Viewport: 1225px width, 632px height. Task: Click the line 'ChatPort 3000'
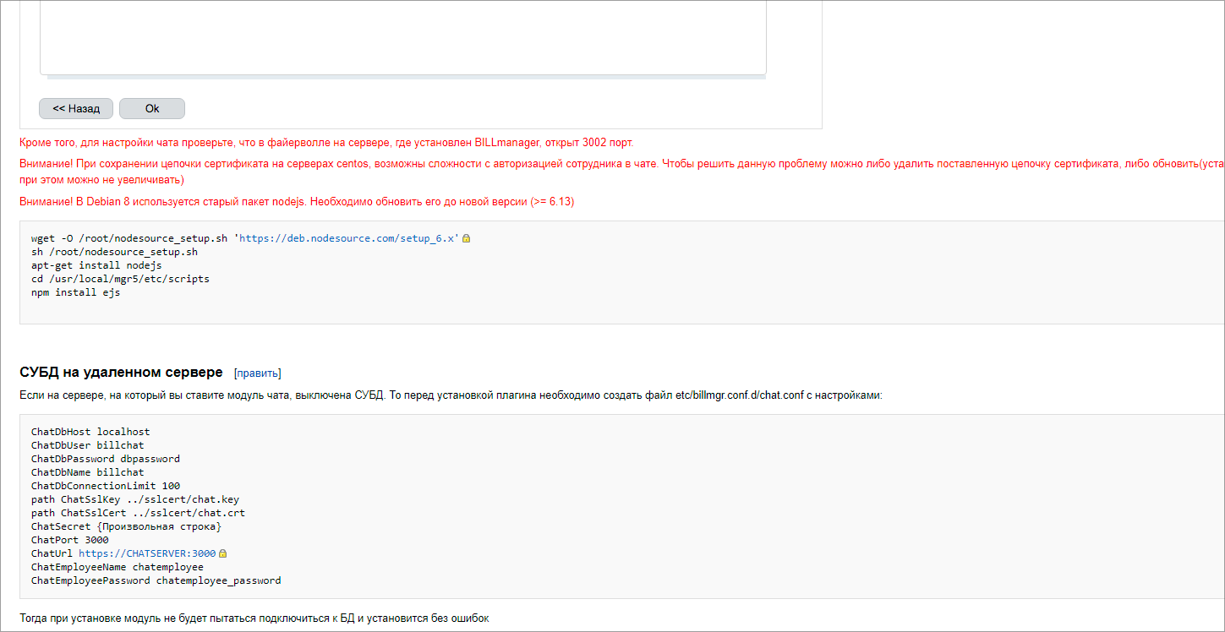[x=69, y=540]
